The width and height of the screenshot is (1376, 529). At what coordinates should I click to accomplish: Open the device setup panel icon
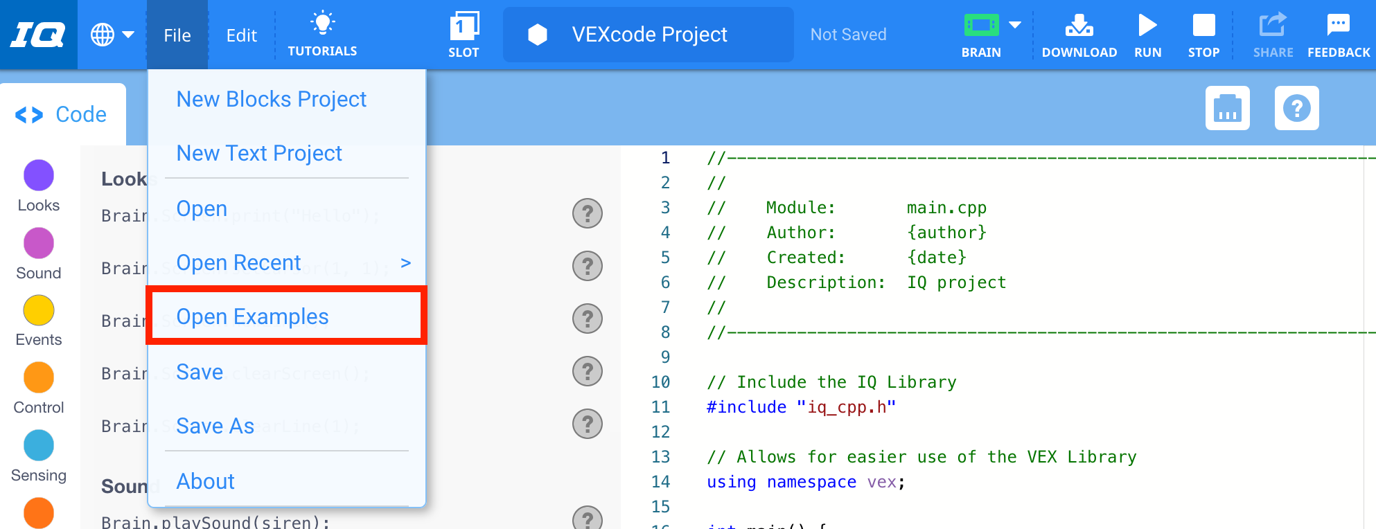pos(1227,108)
